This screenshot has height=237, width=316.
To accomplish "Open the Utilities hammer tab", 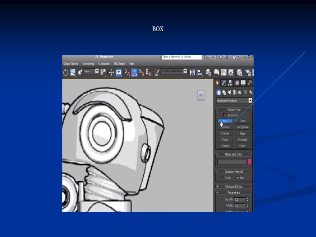I will point(250,83).
